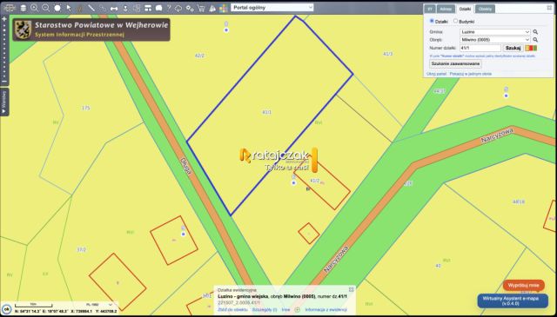Click the Numer działki input field
This screenshot has height=317, width=557.
[480, 48]
